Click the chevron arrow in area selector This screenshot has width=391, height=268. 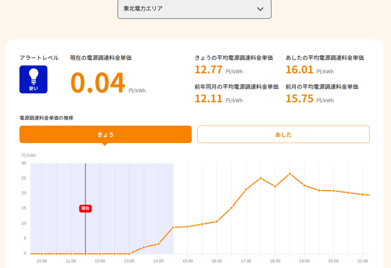[x=260, y=9]
